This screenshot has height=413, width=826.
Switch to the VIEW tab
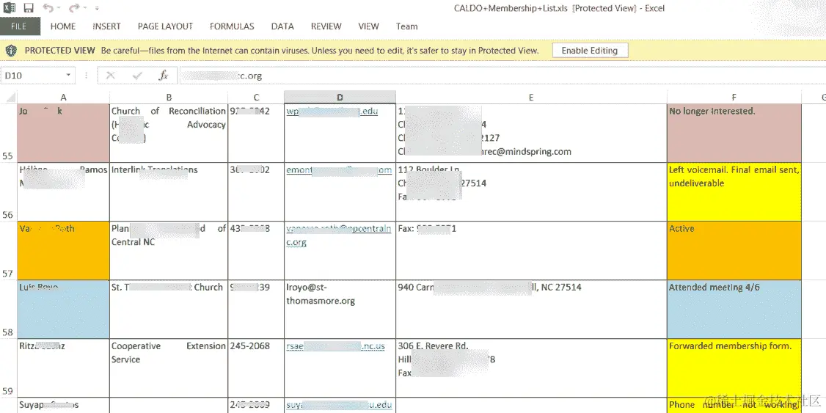[x=368, y=26]
